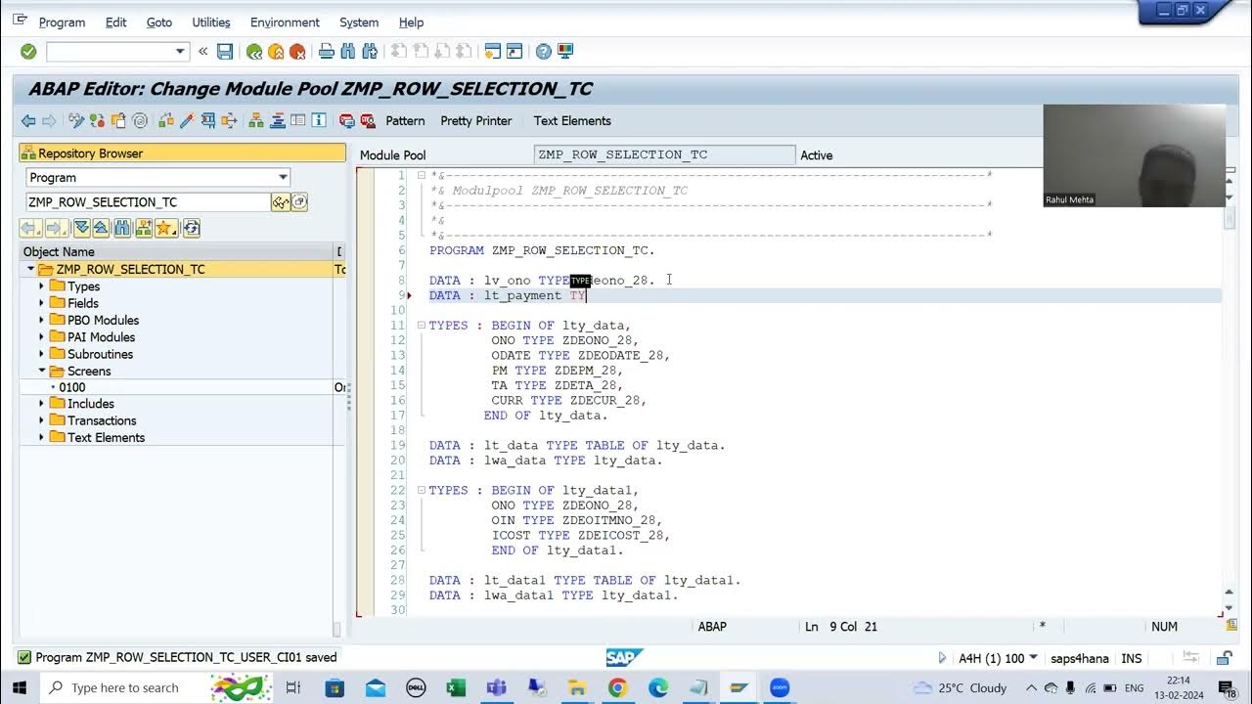The image size is (1252, 704).
Task: Click the Refresh Object List icon
Action: (x=191, y=228)
